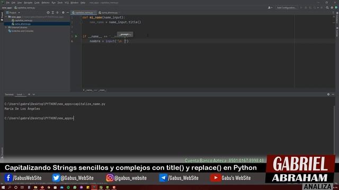Hide the Project tool window
Screen dimensions: 339x190
coord(67,13)
